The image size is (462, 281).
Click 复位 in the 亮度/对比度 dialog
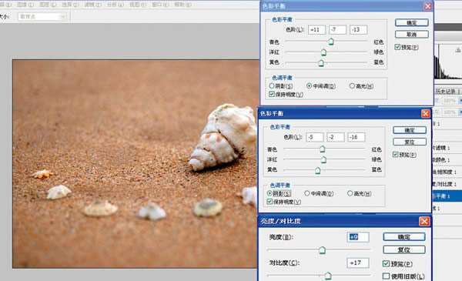(404, 249)
